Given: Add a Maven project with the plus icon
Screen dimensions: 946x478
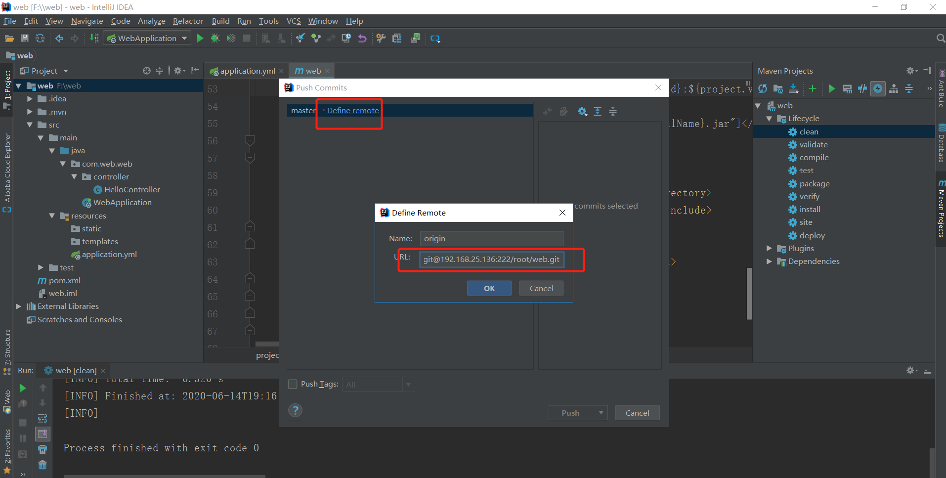Looking at the screenshot, I should click(812, 88).
